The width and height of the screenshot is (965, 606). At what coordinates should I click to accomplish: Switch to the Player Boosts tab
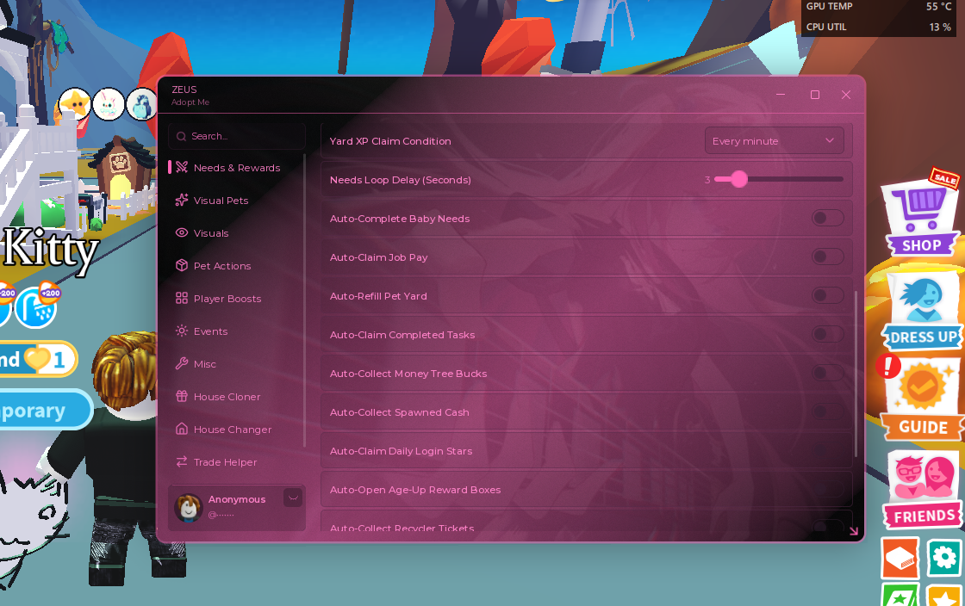pyautogui.click(x=237, y=299)
